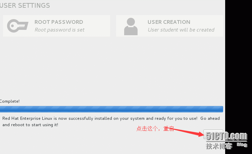The width and height of the screenshot is (252, 154).
Task: Click the small 'Blog' watermark label
Action: pyautogui.click(x=242, y=145)
